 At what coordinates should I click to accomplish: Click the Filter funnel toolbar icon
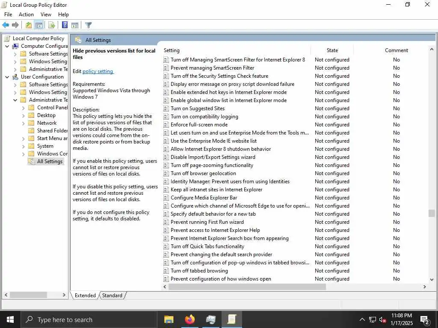point(88,25)
